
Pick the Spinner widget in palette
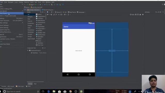[39, 25]
